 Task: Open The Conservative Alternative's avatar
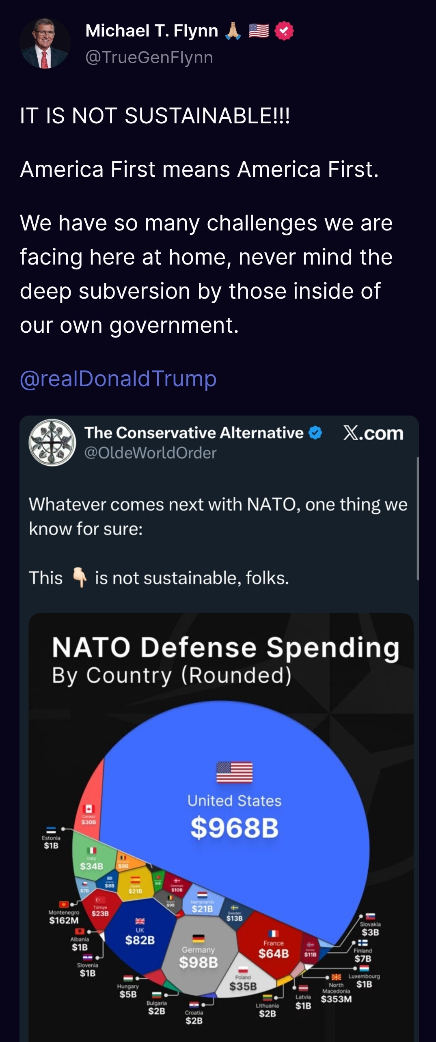[52, 442]
